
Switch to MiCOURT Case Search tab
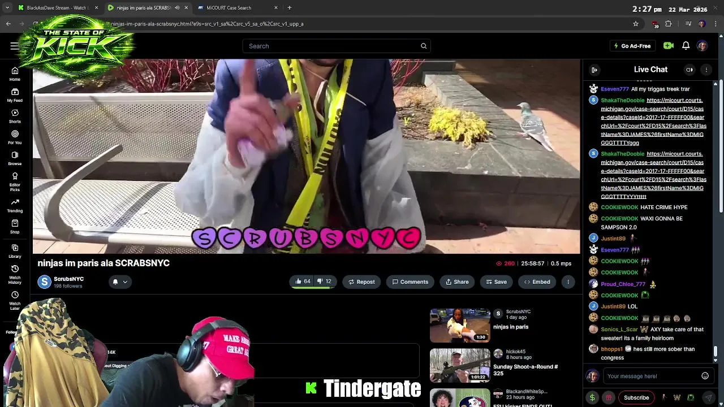pos(236,8)
